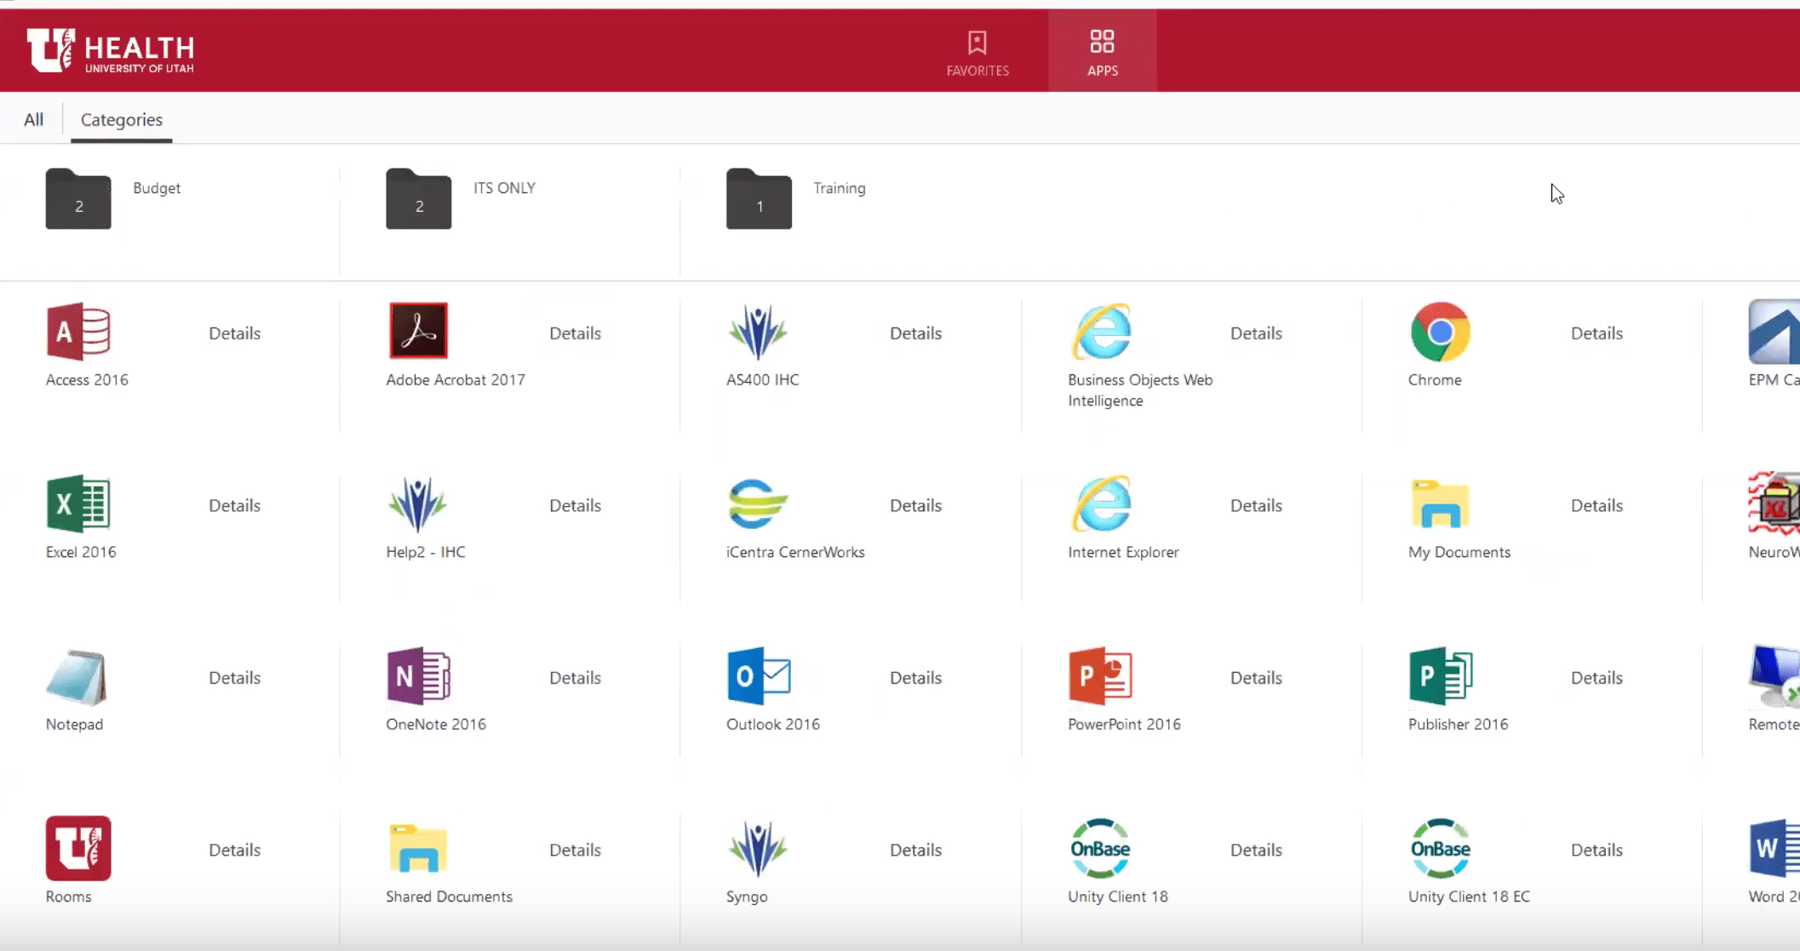Screen dimensions: 1800x951
Task: Open the AS400 IHC app icon
Action: tap(758, 332)
